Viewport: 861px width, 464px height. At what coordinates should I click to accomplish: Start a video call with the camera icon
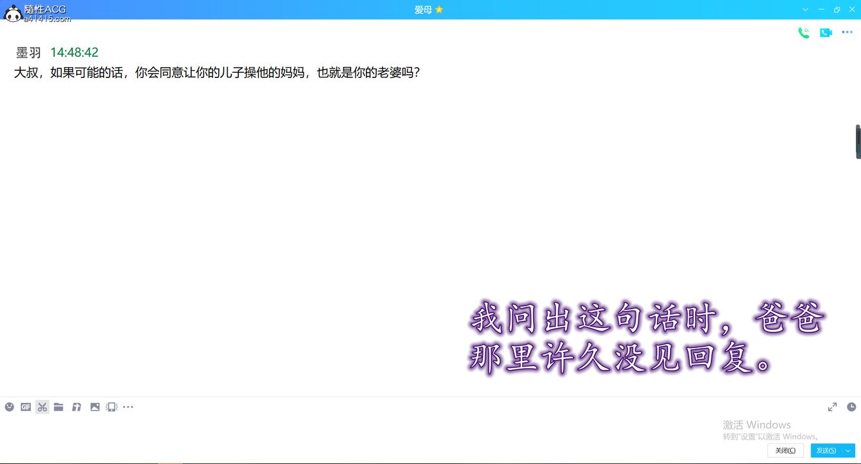(x=826, y=33)
